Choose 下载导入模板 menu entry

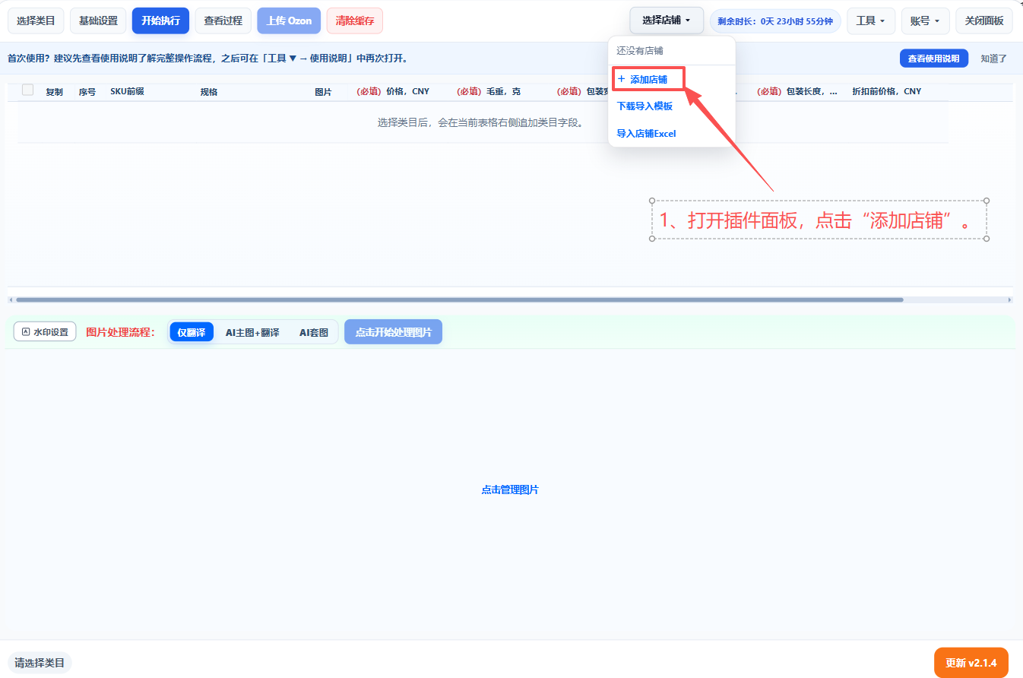pos(645,106)
